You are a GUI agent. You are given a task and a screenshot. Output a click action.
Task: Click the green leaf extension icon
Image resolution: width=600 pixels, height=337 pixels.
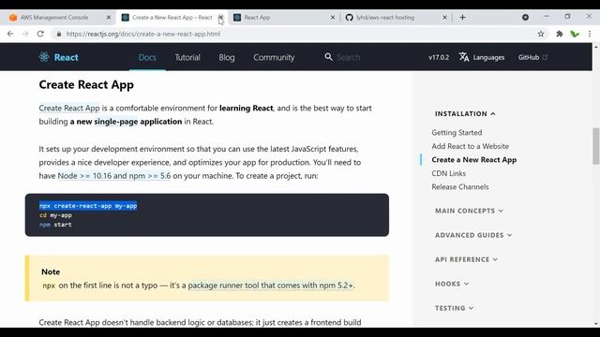[x=575, y=34]
